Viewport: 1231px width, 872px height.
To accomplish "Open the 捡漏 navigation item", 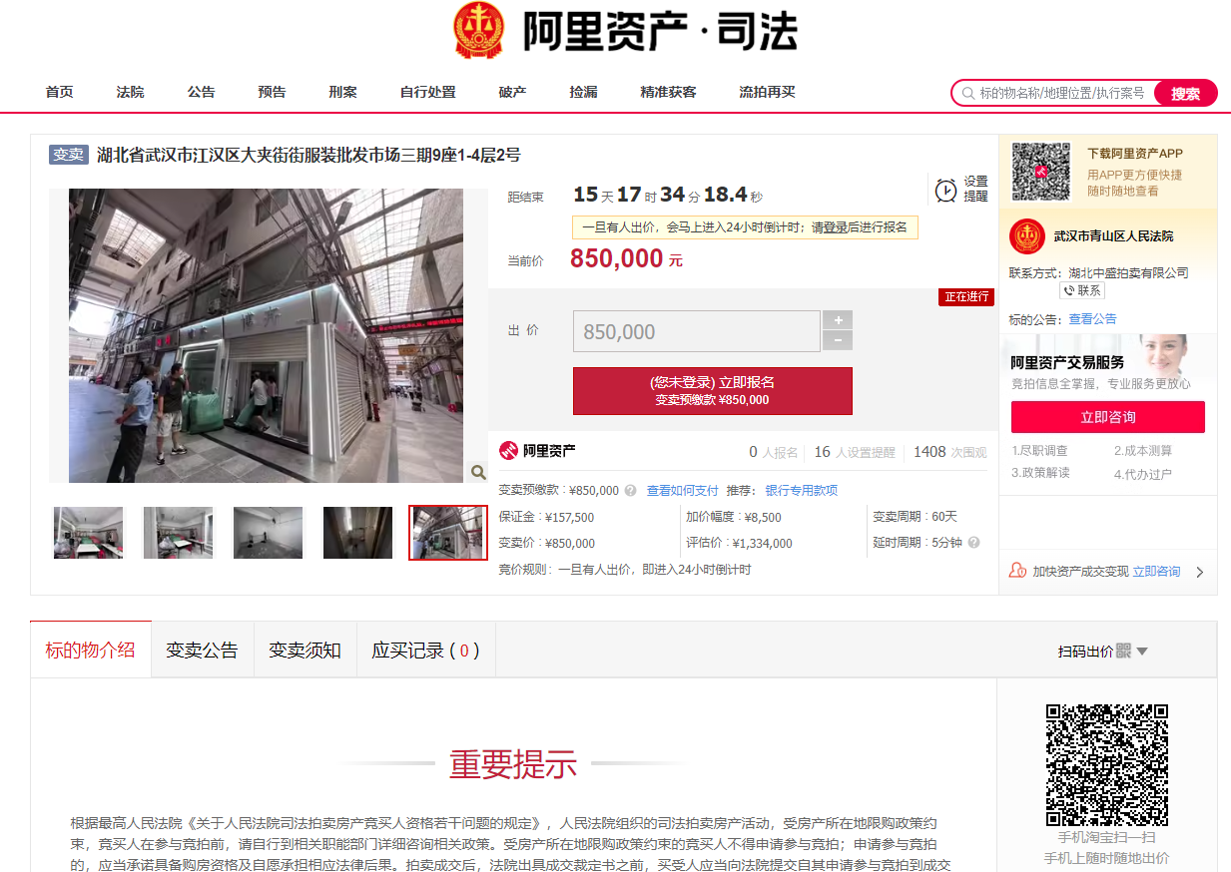I will tap(583, 92).
